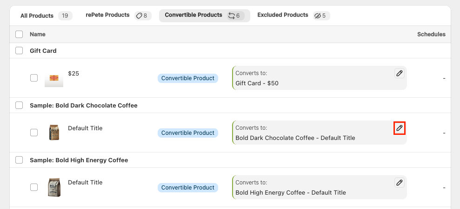View the Excluded Products tab
The width and height of the screenshot is (460, 209).
(293, 15)
